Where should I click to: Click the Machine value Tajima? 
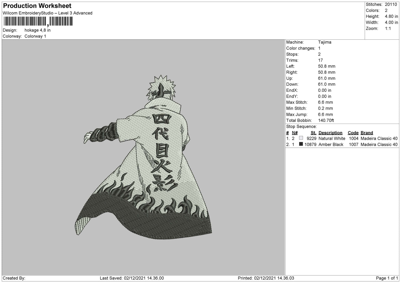[325, 42]
